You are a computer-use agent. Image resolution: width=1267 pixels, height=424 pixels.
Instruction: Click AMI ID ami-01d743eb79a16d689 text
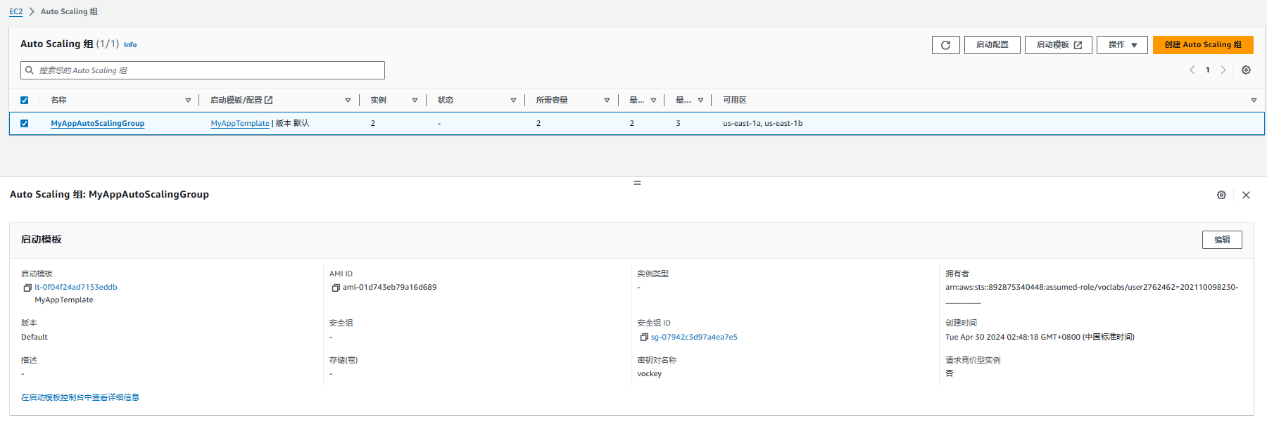(389, 287)
